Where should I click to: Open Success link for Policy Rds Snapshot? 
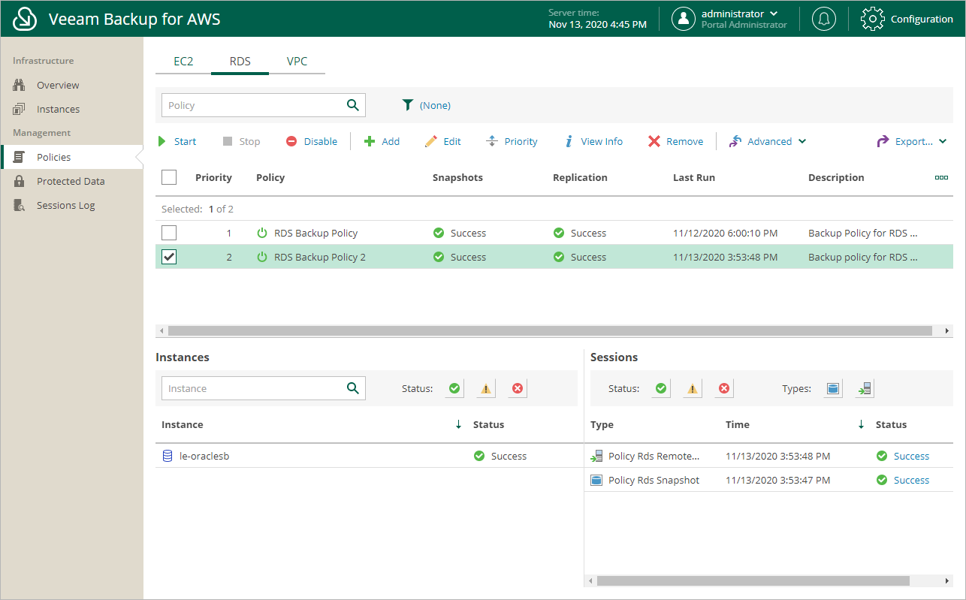tap(911, 480)
